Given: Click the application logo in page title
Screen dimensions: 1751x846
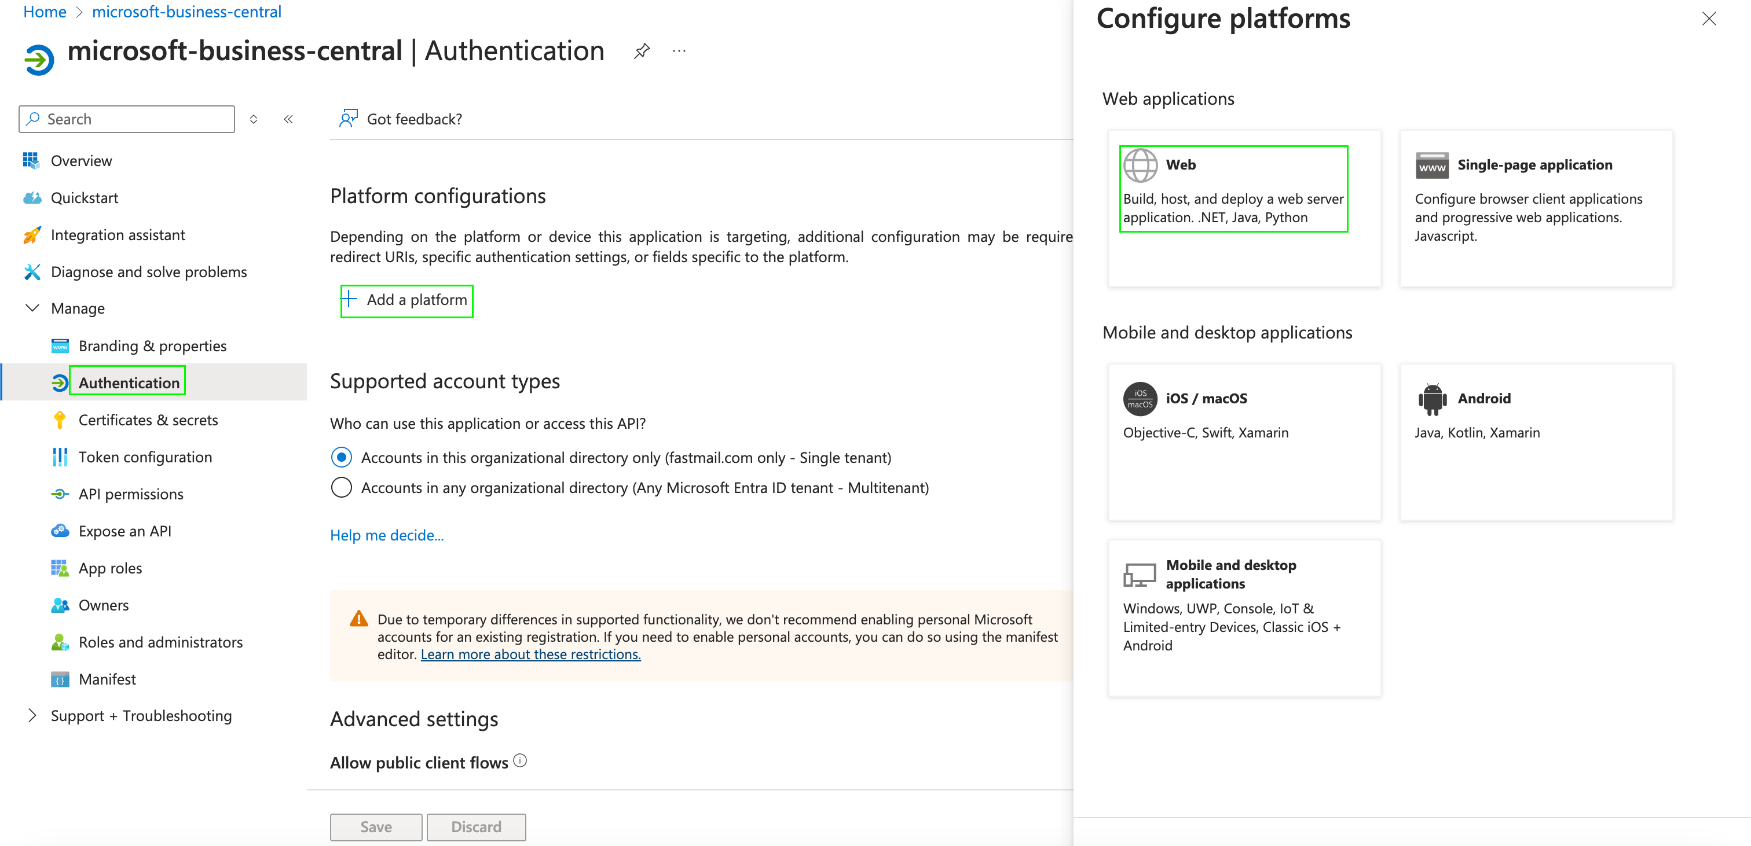Looking at the screenshot, I should [39, 60].
